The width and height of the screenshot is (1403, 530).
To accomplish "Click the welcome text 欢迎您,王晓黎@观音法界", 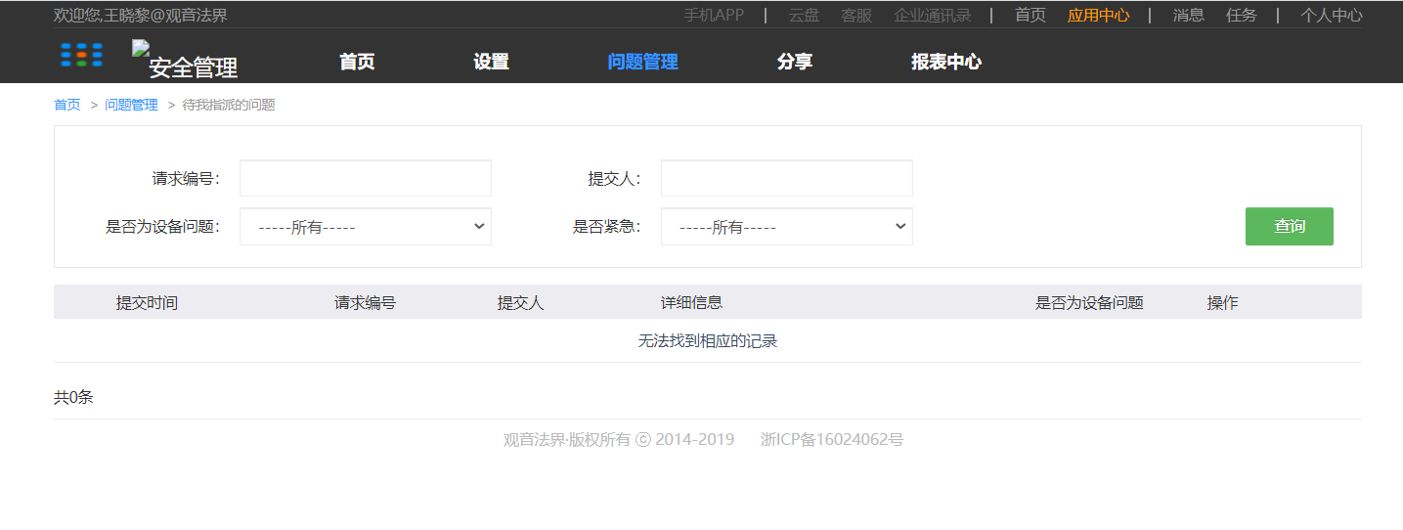I will (x=141, y=16).
